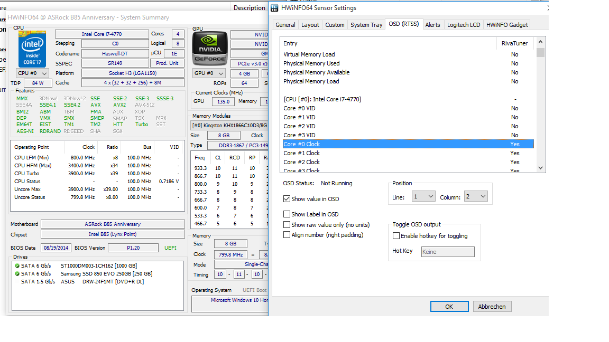The height and width of the screenshot is (342, 609).
Task: Enable Show Label in OSD
Action: pyautogui.click(x=287, y=214)
